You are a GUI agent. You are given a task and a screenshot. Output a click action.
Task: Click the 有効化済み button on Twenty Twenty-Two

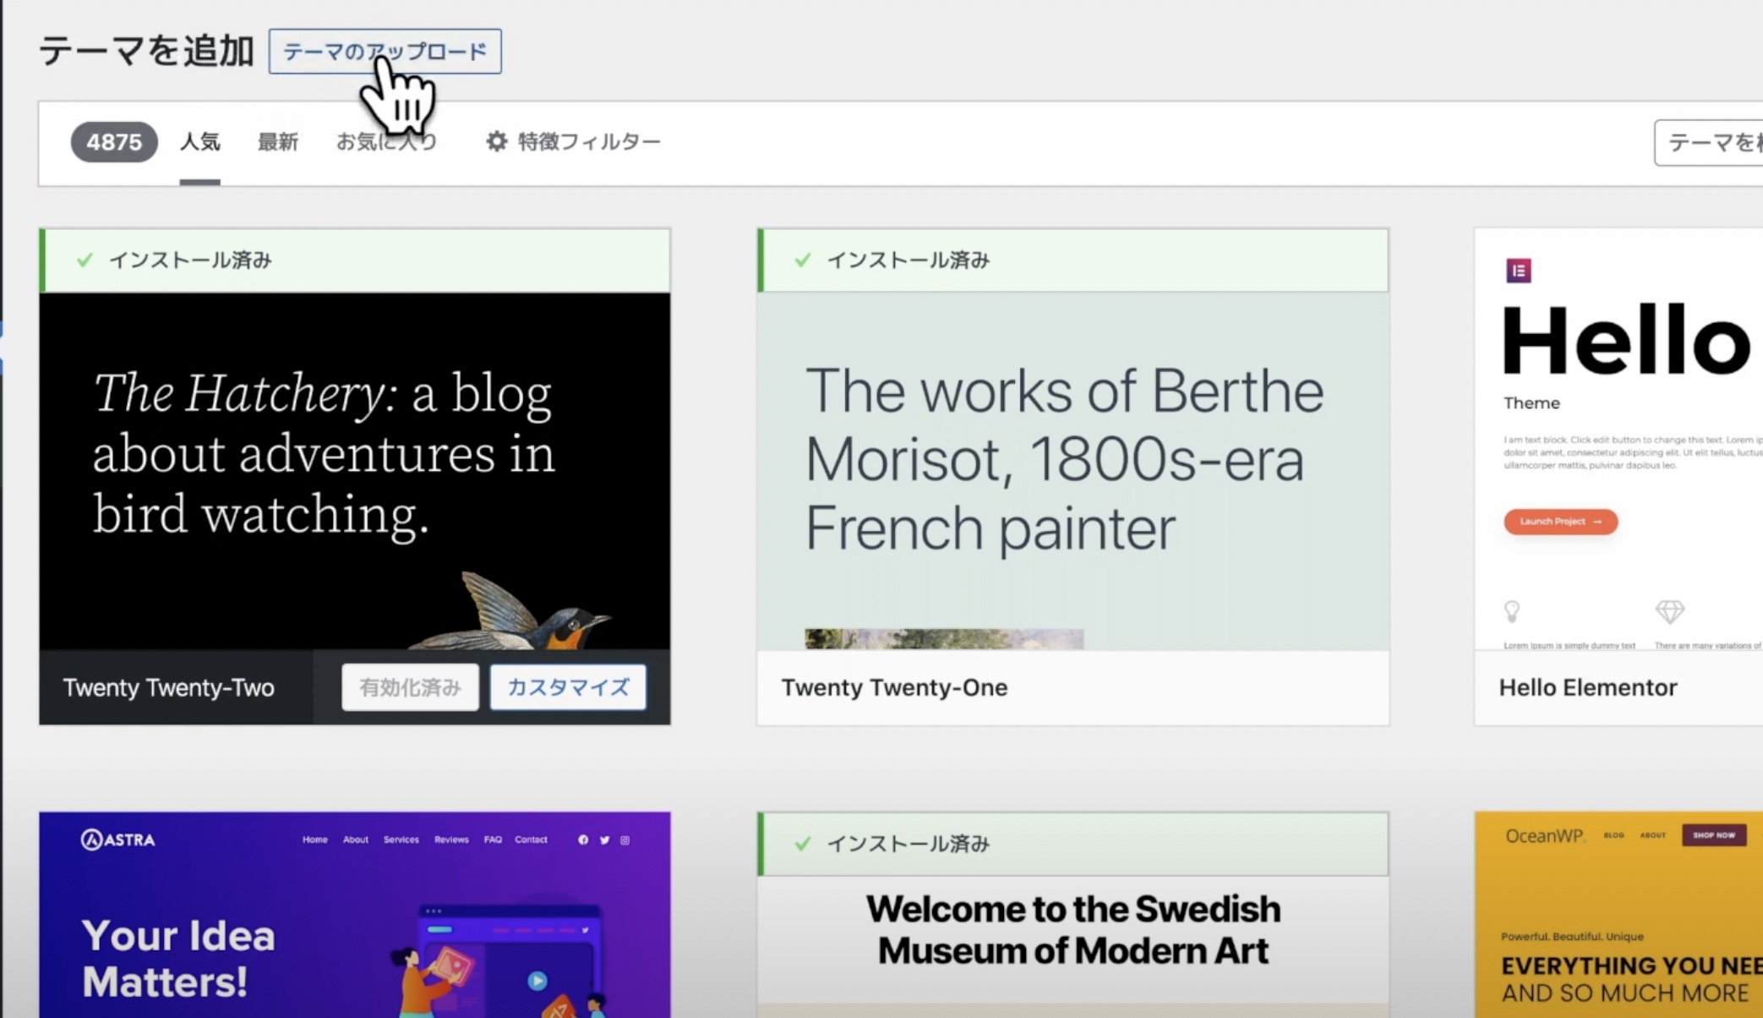(410, 687)
